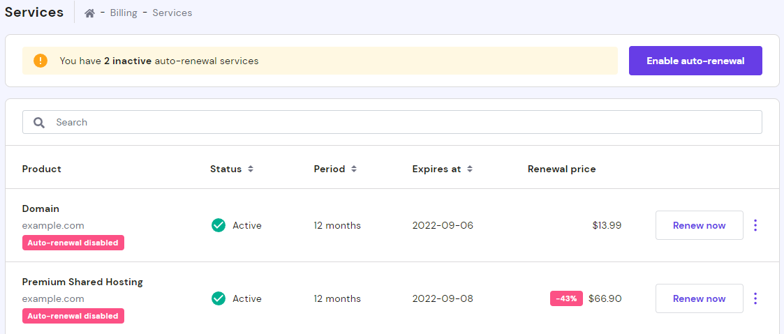The height and width of the screenshot is (334, 784).
Task: Open Services breadcrumb link
Action: 172,13
